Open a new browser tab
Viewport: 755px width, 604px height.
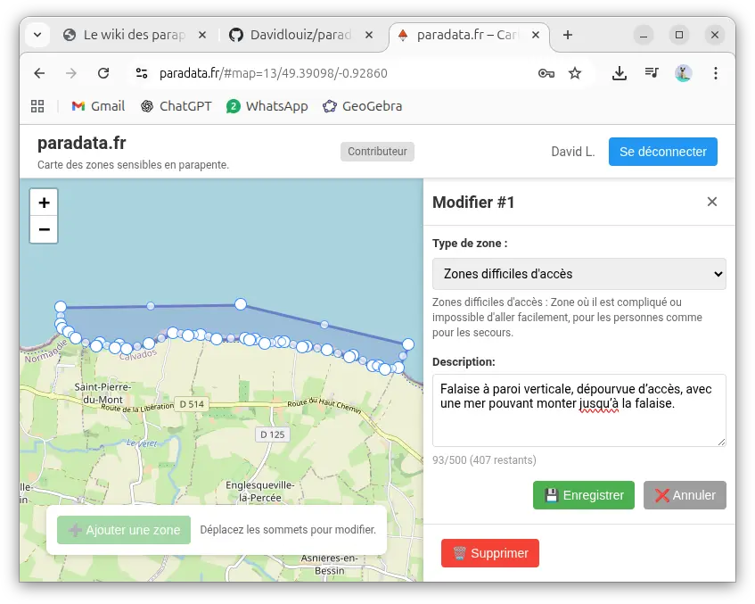point(568,35)
